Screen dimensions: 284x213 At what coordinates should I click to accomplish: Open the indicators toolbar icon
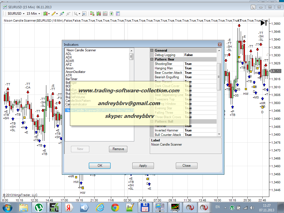[x=99, y=13]
